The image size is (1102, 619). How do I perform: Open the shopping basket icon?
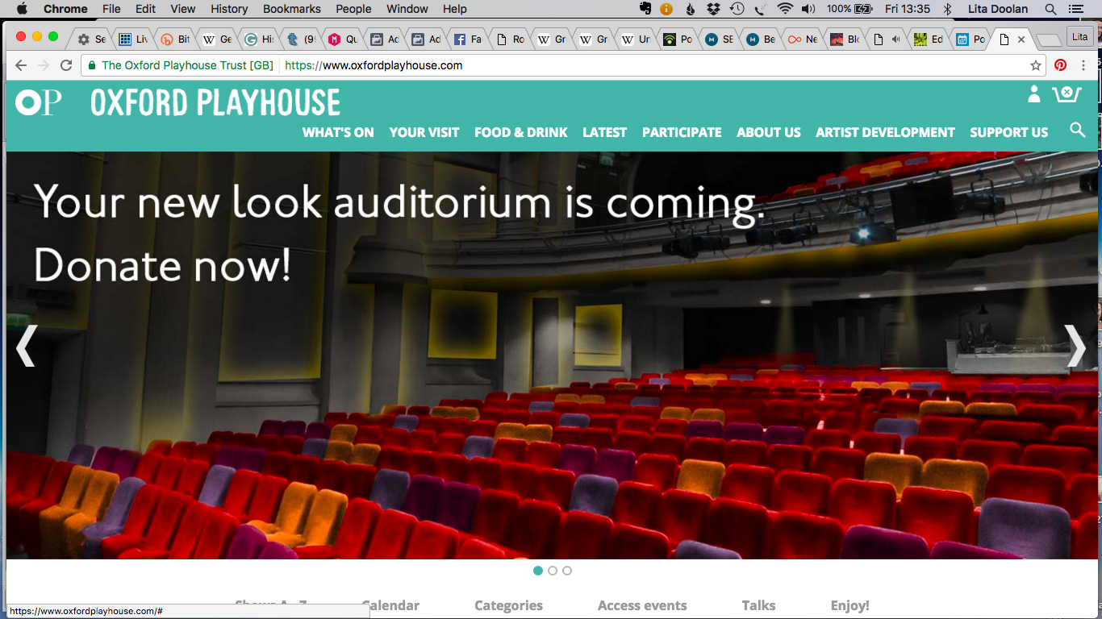pyautogui.click(x=1066, y=94)
